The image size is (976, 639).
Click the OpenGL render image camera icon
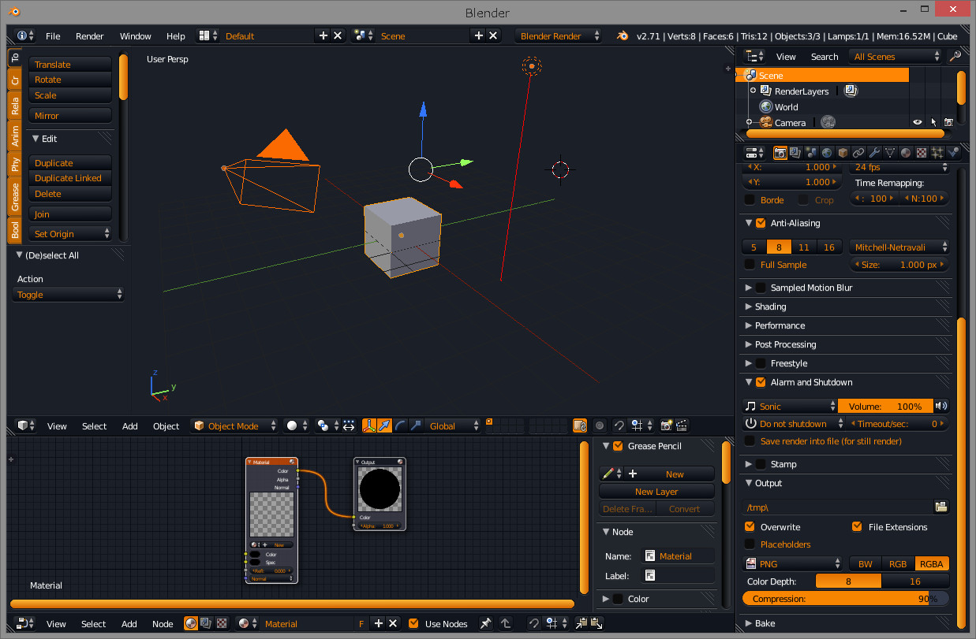(667, 425)
